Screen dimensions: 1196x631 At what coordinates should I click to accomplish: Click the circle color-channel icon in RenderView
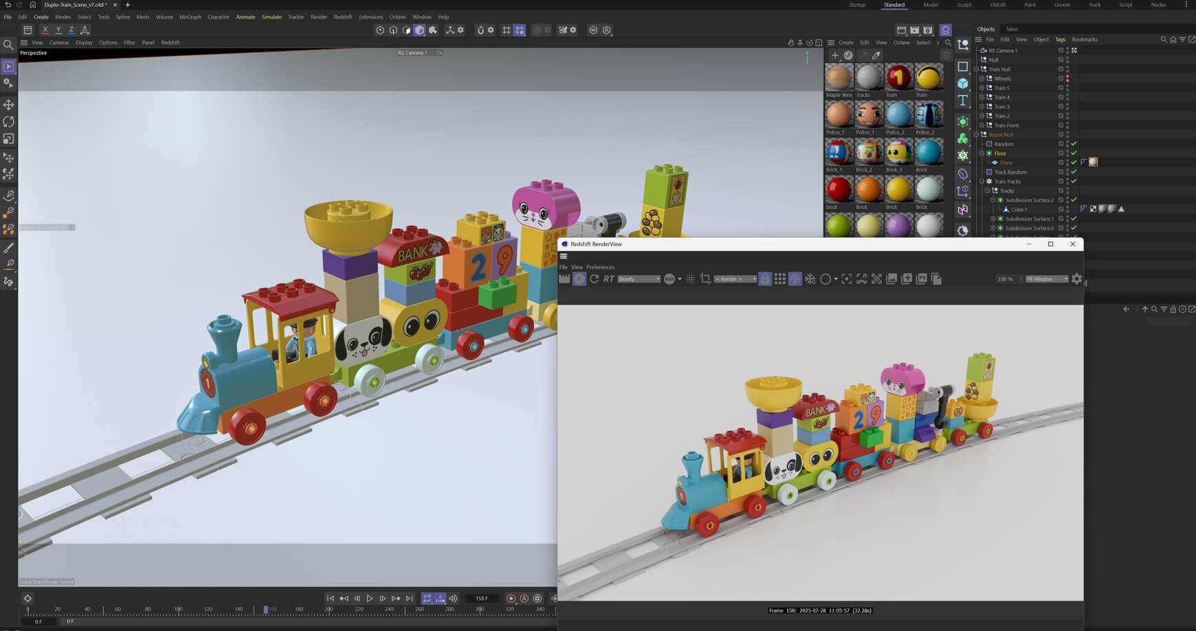[826, 278]
